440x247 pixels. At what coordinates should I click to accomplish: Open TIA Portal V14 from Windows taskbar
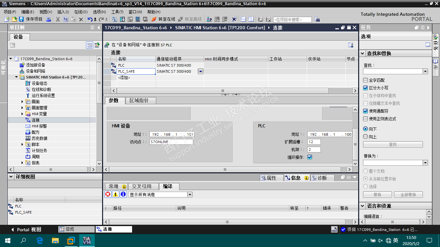pos(87,240)
